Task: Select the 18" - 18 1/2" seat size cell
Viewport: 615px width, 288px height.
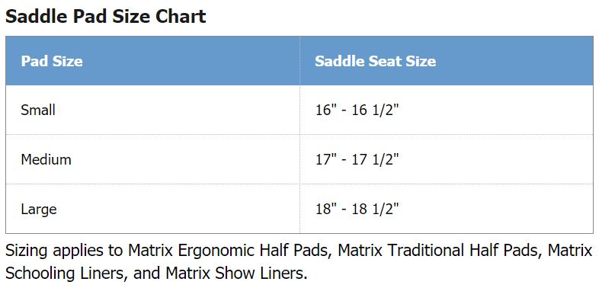Action: (447, 209)
